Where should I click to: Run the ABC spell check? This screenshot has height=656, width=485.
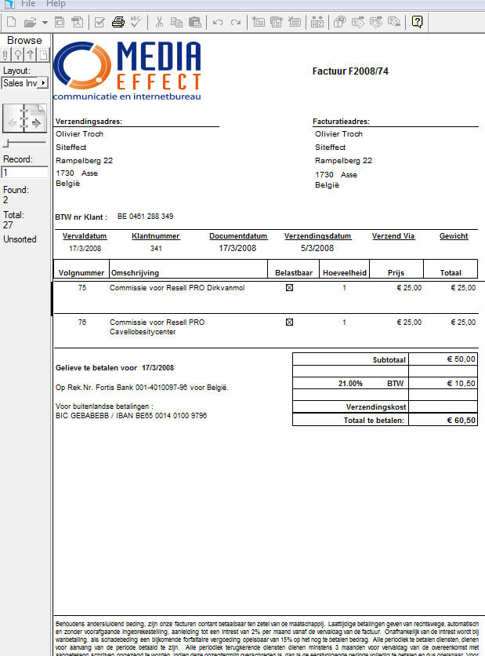point(136,22)
